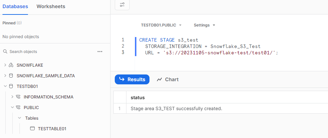Collapse the PUBLIC schema
This screenshot has width=328, height=138.
pyautogui.click(x=12, y=108)
